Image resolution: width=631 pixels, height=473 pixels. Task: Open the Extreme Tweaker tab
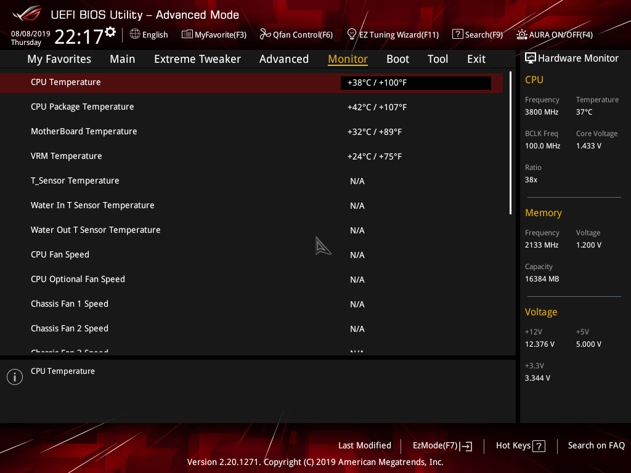(197, 59)
